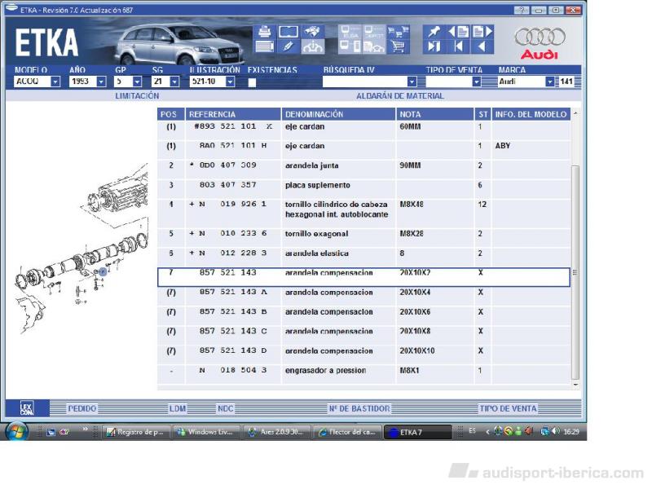Screen dimensions: 652x489
Task: Open the Modelo dropdown
Action: 55,81
